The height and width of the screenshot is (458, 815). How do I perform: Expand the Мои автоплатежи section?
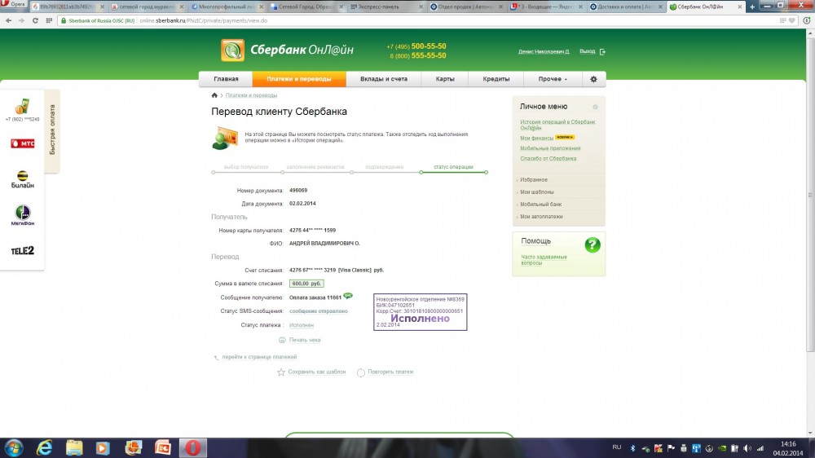pyautogui.click(x=541, y=217)
